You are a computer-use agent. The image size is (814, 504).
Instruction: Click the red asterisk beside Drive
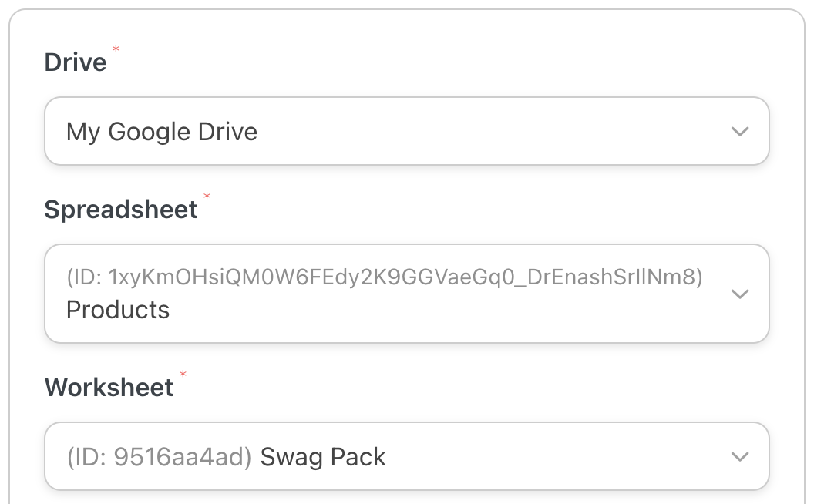pos(116,50)
